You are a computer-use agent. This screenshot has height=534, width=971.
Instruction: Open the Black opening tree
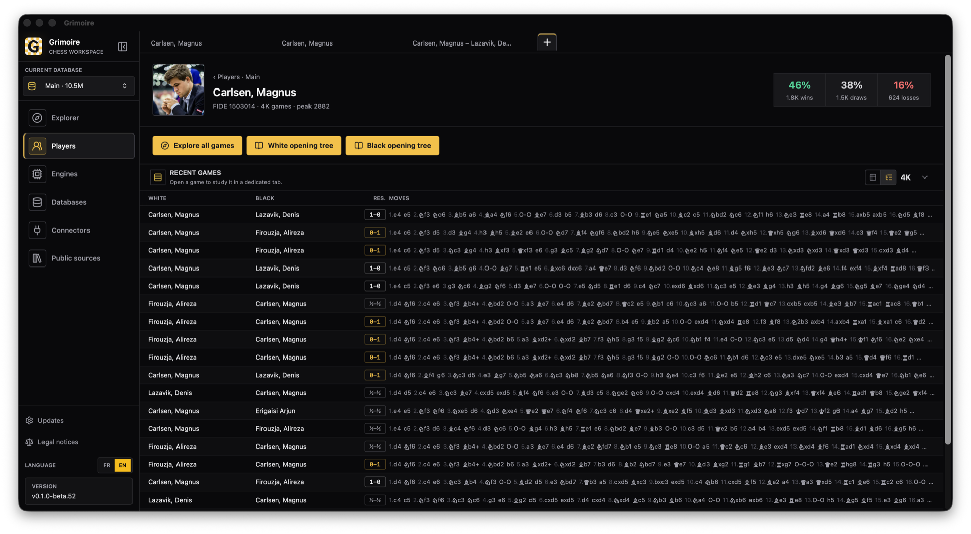pos(392,146)
